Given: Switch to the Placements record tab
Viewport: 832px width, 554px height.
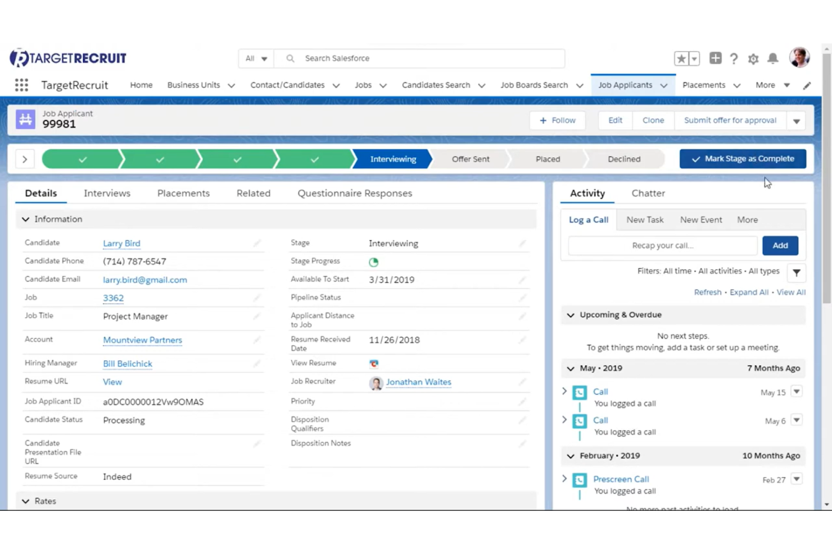Looking at the screenshot, I should pos(183,193).
